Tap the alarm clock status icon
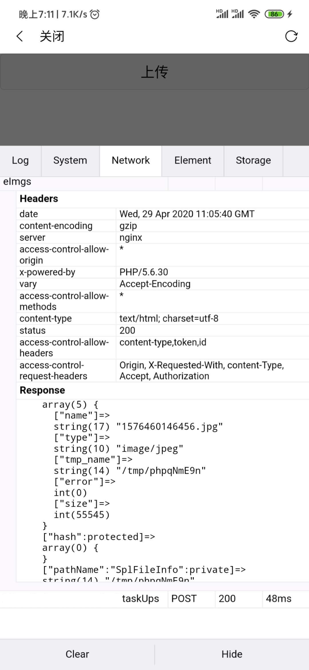 click(95, 14)
